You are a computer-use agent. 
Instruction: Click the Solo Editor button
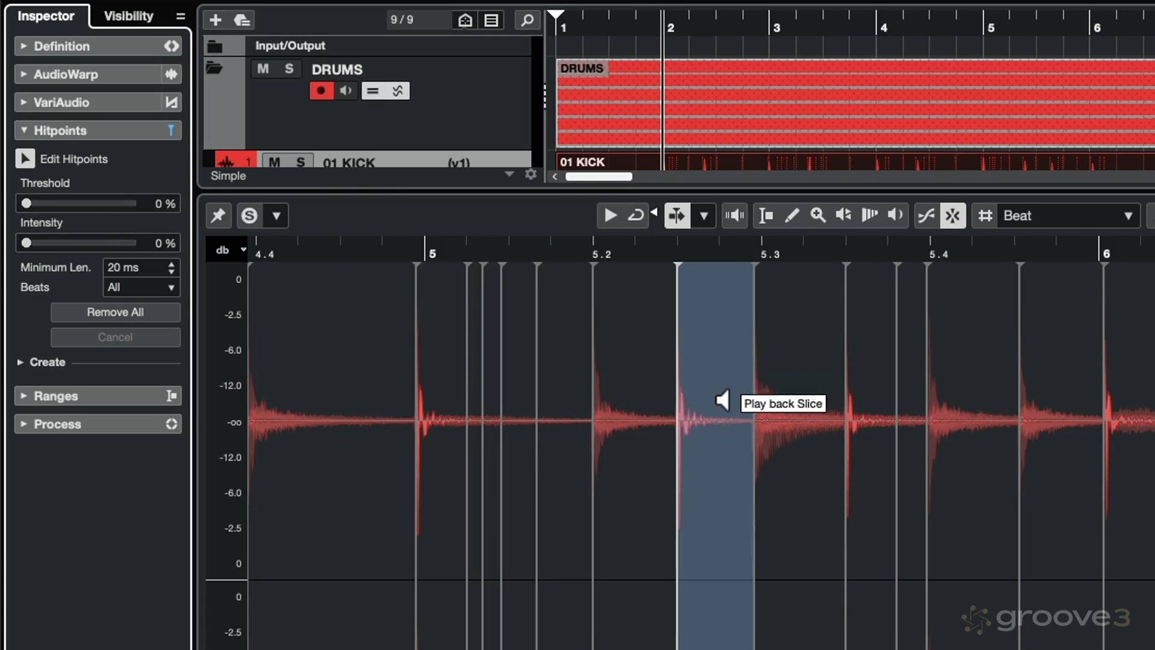(249, 215)
